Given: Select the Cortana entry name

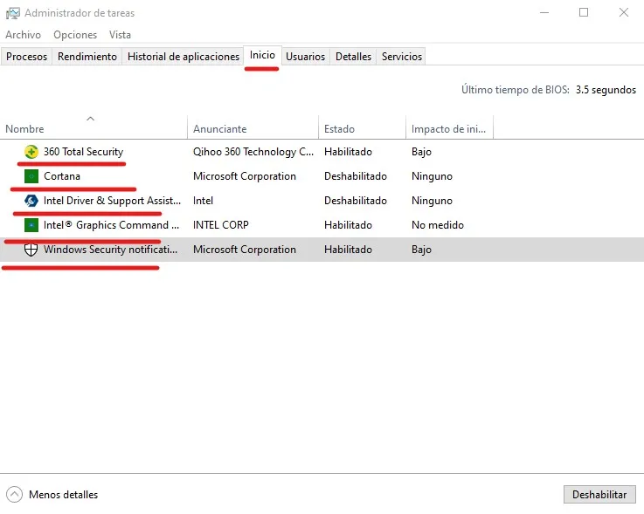Looking at the screenshot, I should click(62, 176).
